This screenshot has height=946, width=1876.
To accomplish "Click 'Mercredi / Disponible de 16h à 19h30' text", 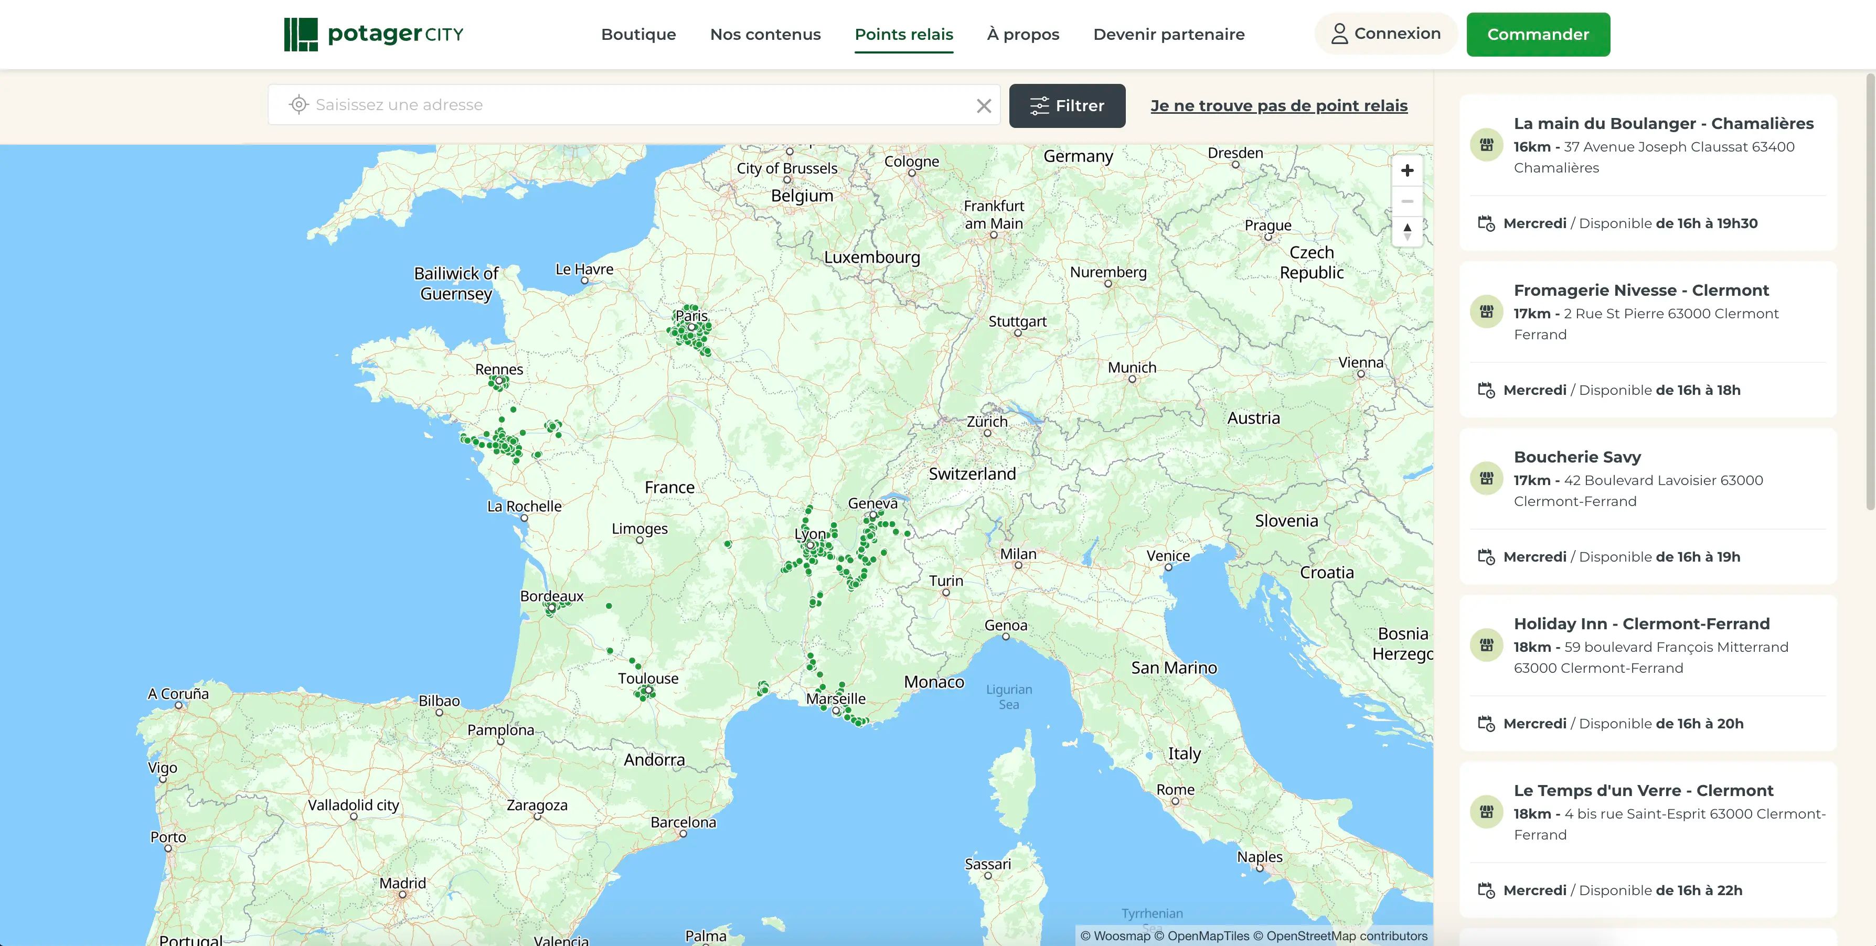I will [x=1630, y=223].
